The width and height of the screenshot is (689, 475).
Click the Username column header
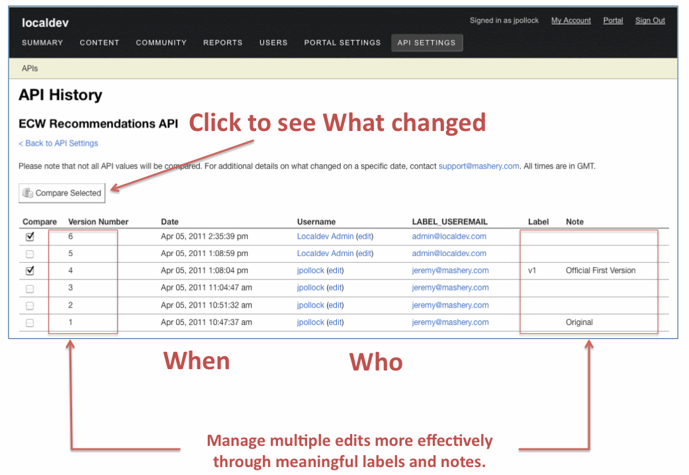click(x=316, y=222)
